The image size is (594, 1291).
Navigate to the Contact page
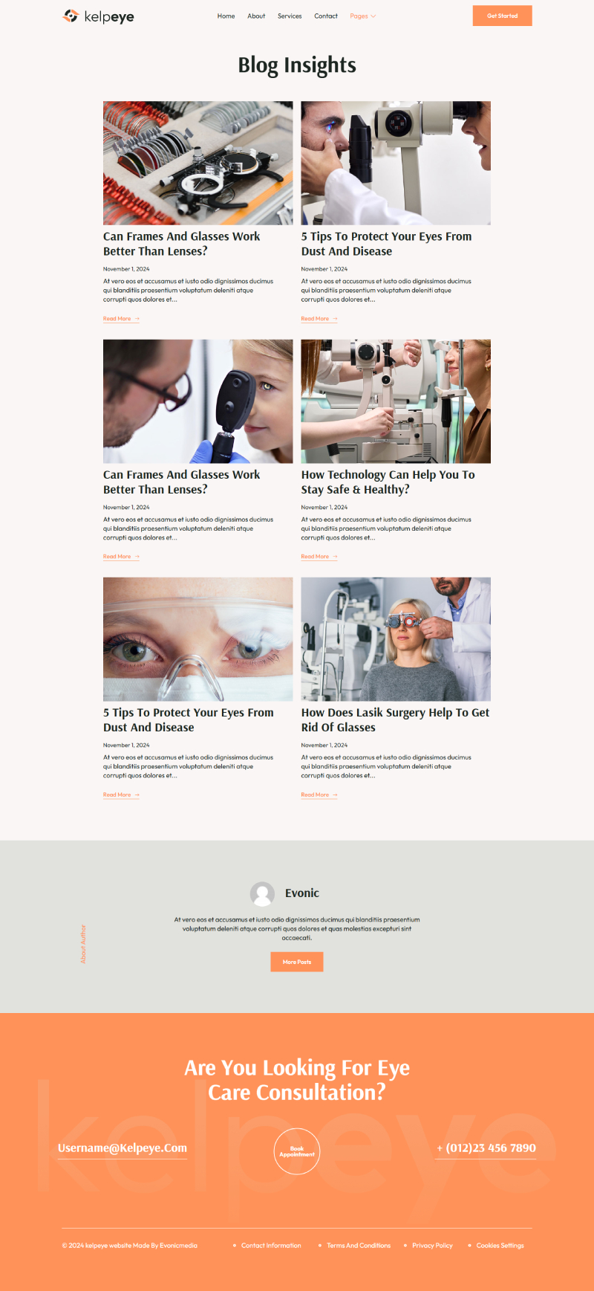tap(326, 16)
